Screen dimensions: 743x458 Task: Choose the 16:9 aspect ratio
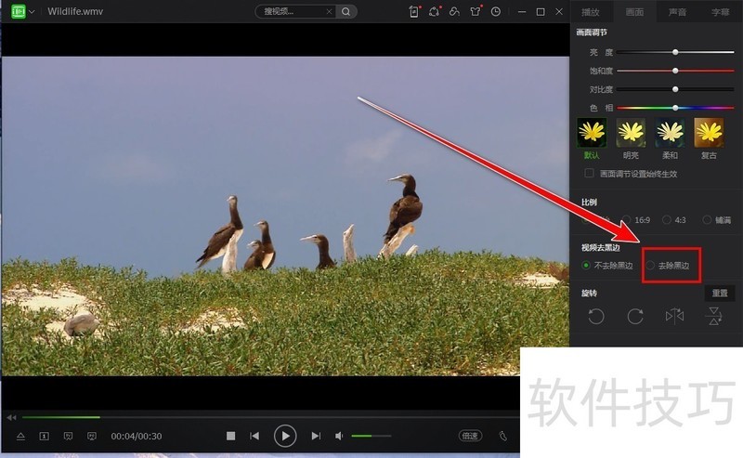click(x=627, y=220)
